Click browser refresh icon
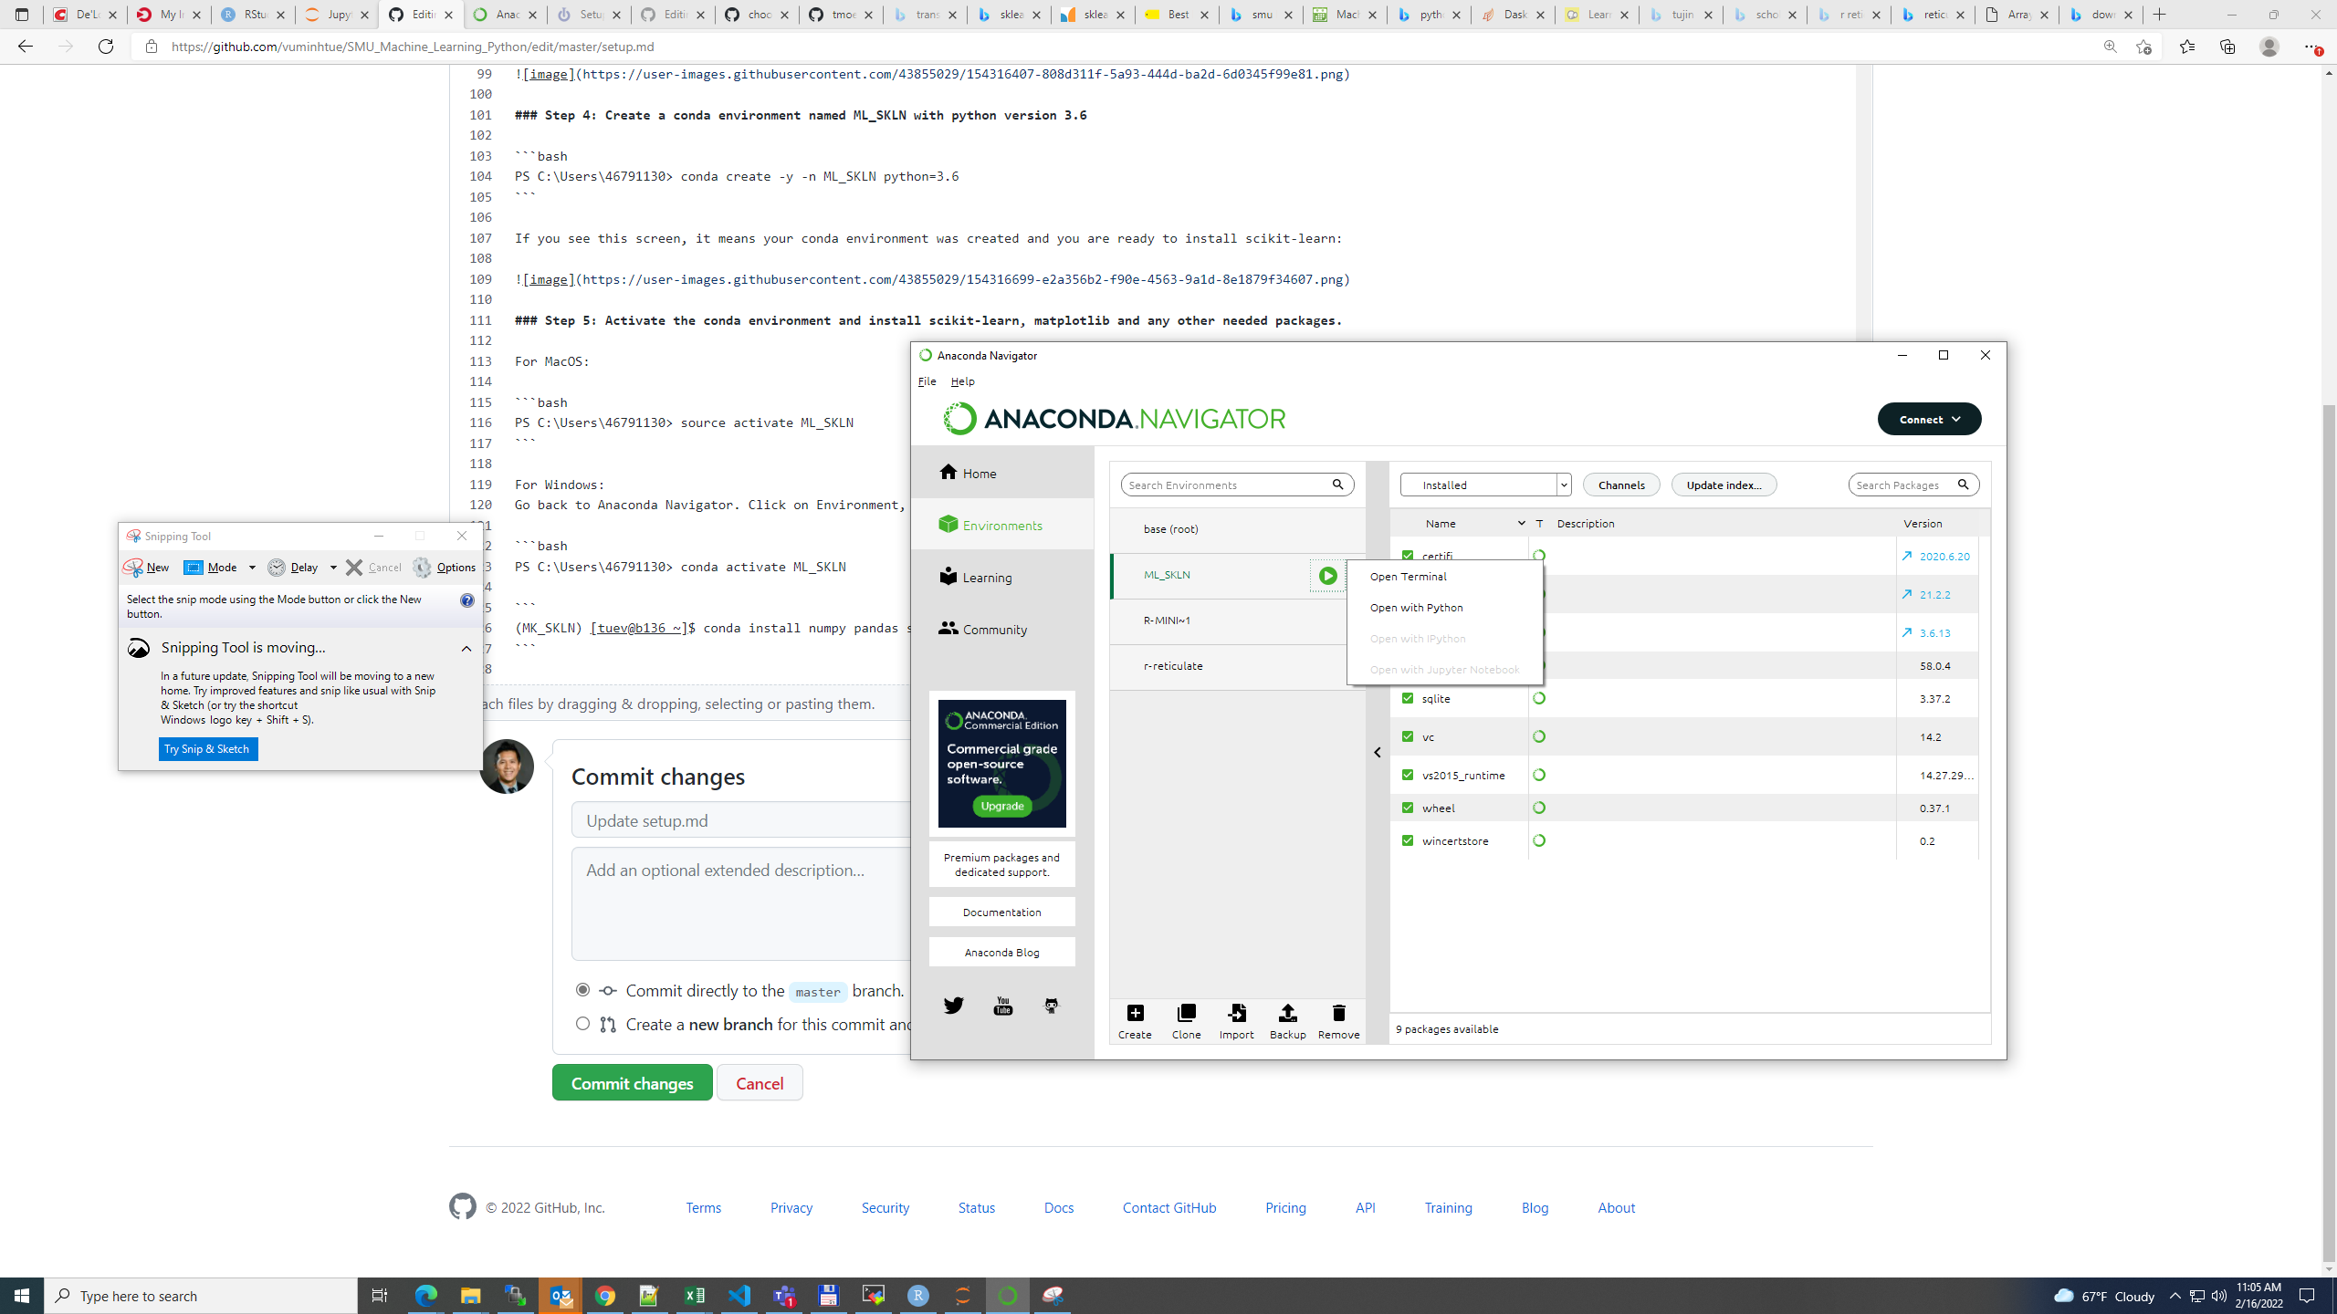 (106, 47)
